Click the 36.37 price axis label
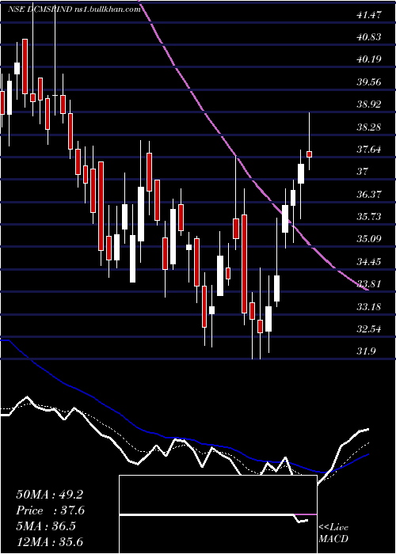 click(x=369, y=195)
